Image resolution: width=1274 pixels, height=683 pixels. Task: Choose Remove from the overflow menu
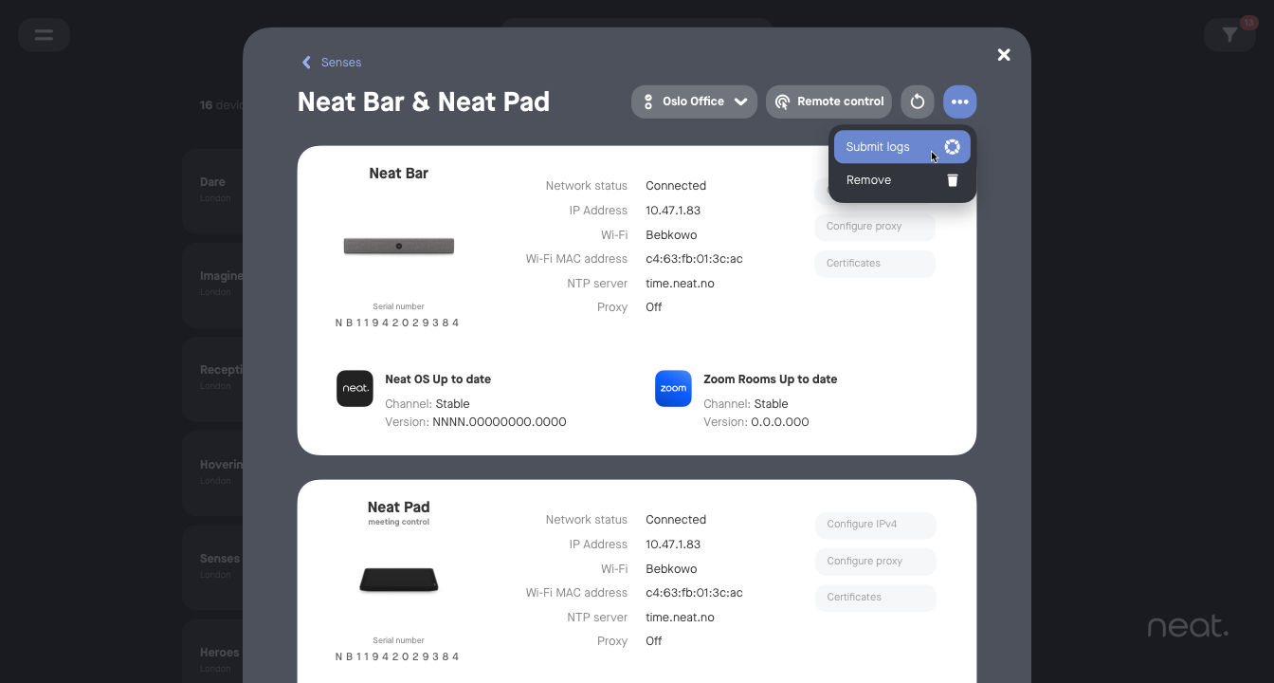tap(869, 179)
